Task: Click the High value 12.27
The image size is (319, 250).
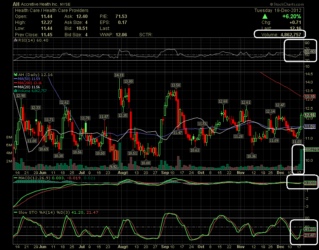Action: (47, 22)
